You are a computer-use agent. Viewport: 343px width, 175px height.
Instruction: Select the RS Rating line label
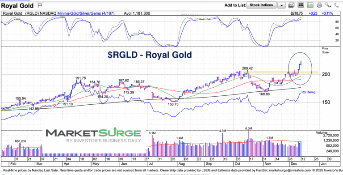pyautogui.click(x=309, y=92)
